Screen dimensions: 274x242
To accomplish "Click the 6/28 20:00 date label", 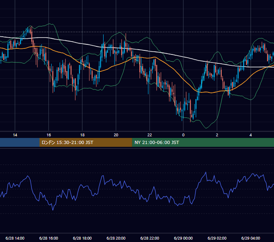I will pyautogui.click(x=116, y=238).
